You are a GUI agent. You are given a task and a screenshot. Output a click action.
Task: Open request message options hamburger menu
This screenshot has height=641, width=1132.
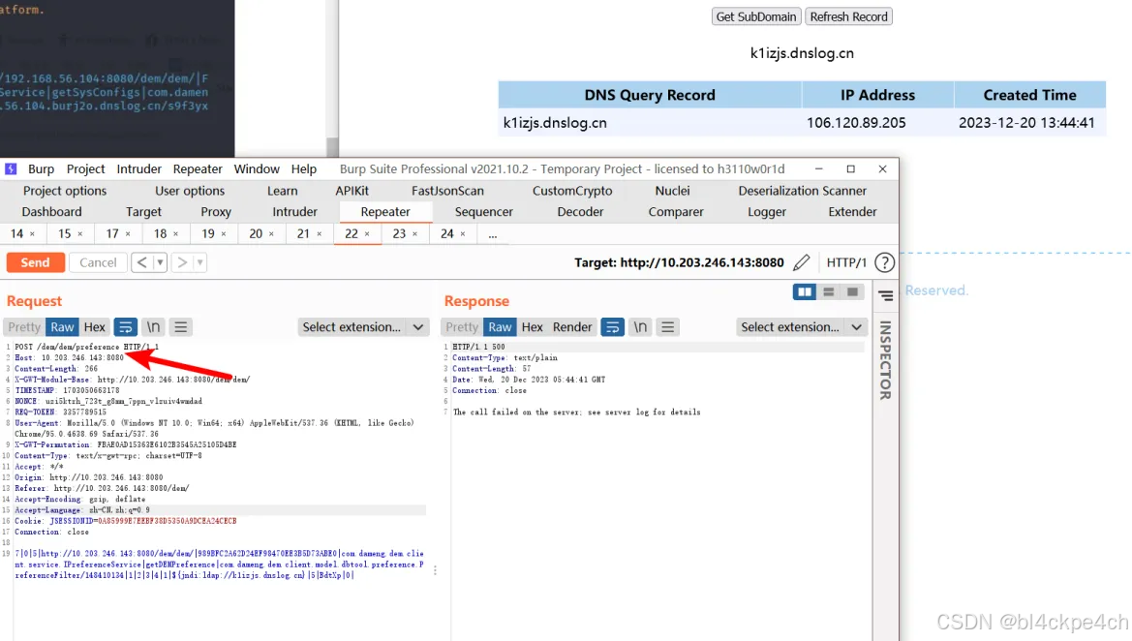[180, 327]
